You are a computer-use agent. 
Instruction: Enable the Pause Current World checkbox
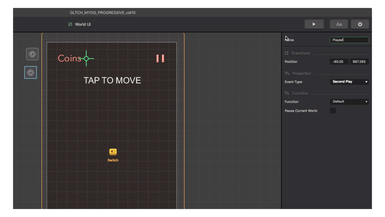pos(333,111)
